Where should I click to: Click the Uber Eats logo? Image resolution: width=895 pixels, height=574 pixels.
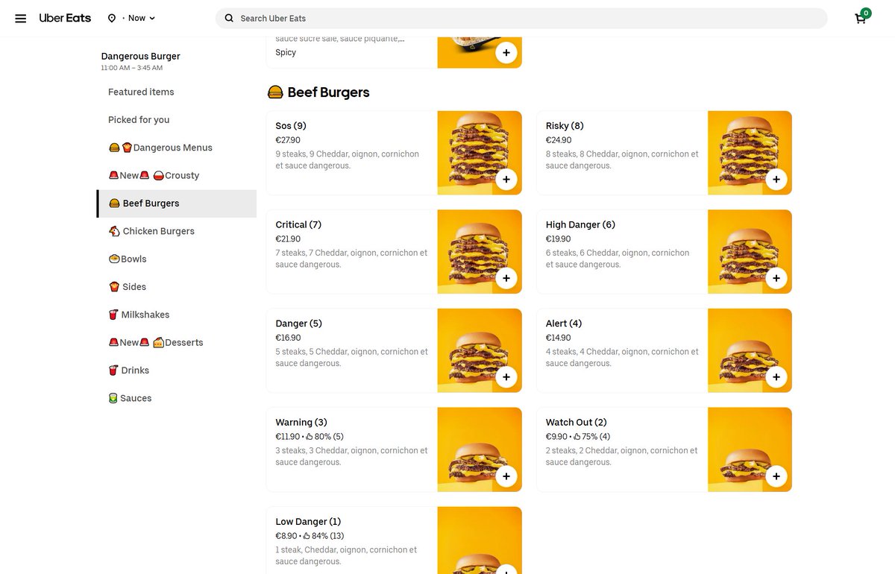pyautogui.click(x=65, y=18)
